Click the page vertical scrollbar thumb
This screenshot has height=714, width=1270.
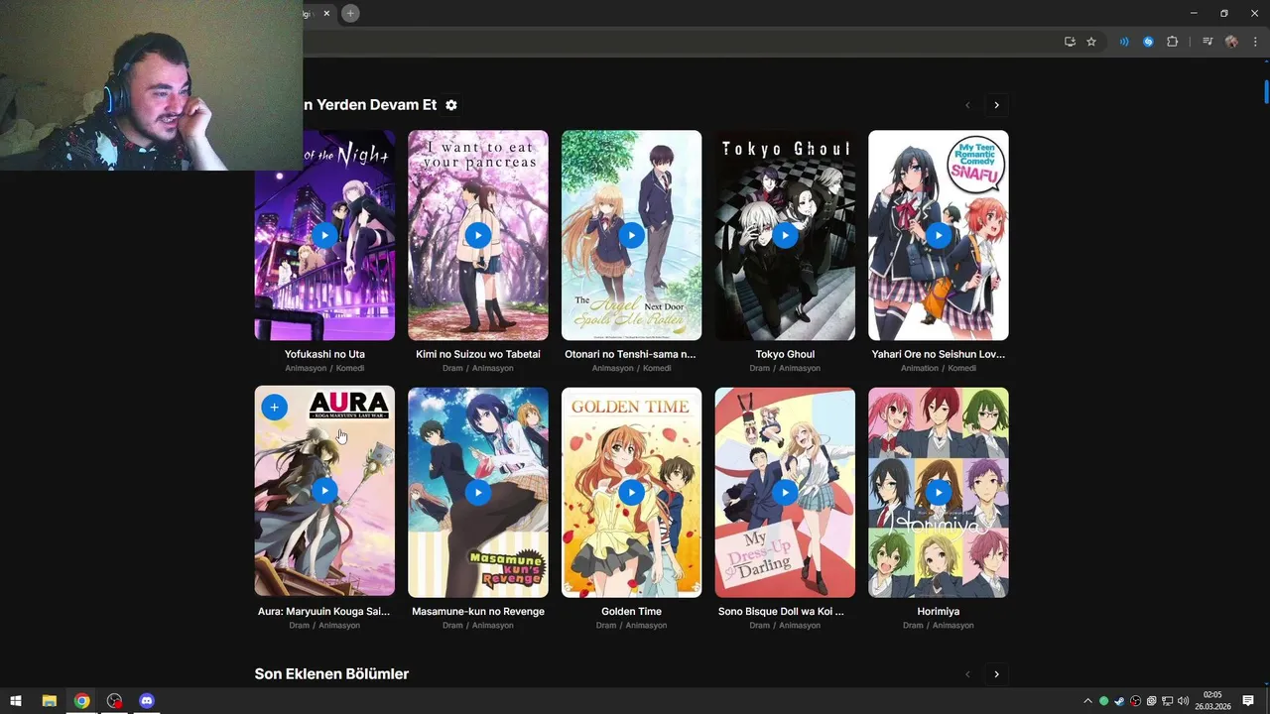pos(1266,90)
